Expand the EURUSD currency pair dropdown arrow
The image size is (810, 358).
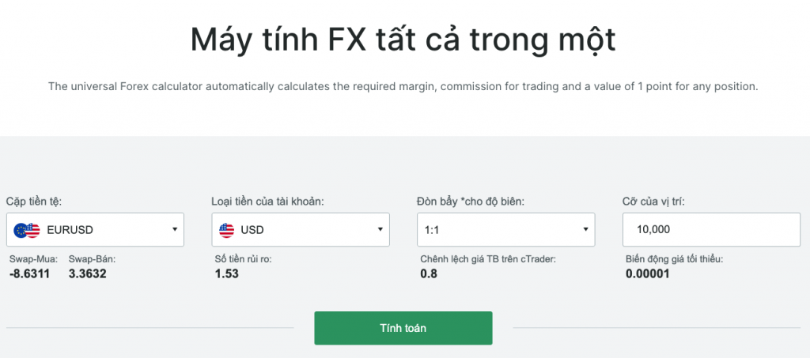(x=174, y=230)
